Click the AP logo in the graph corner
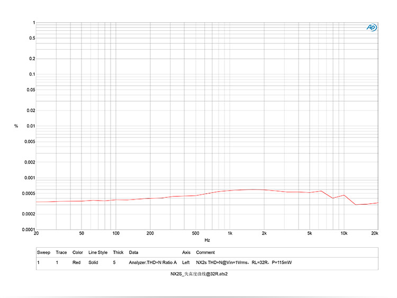Screen dimensions: 397x298 pos(372,28)
